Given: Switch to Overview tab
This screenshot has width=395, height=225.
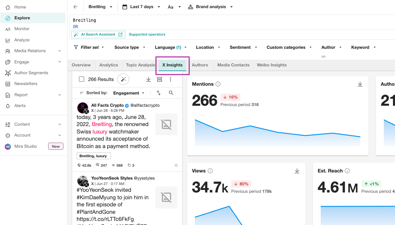Looking at the screenshot, I should coord(81,65).
